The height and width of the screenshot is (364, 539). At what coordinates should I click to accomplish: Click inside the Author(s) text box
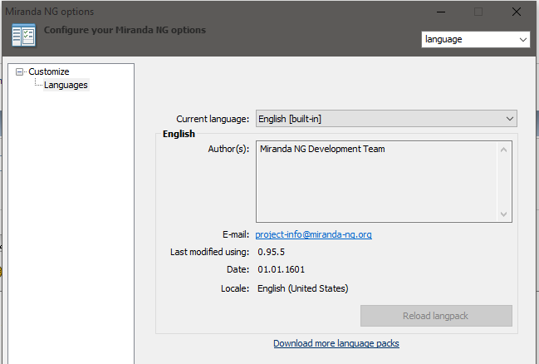(x=376, y=181)
